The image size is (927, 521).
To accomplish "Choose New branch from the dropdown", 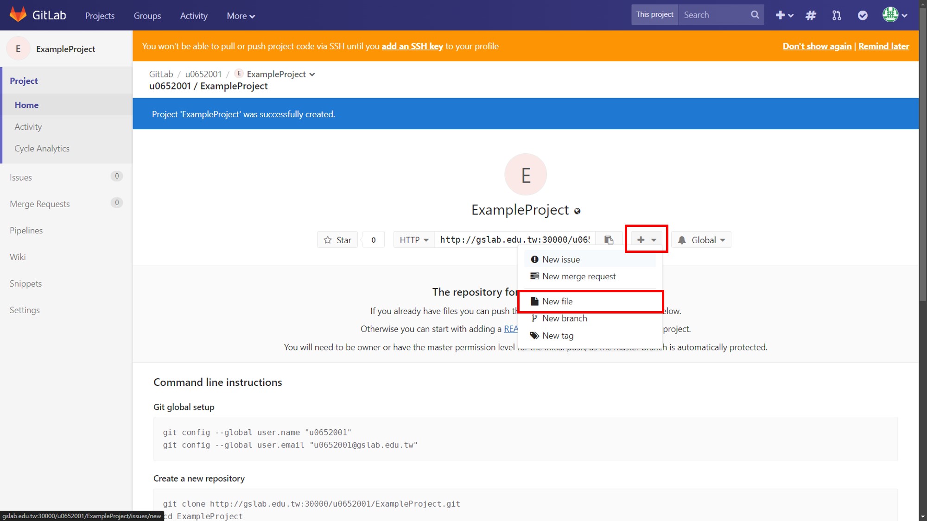I will tap(590, 319).
